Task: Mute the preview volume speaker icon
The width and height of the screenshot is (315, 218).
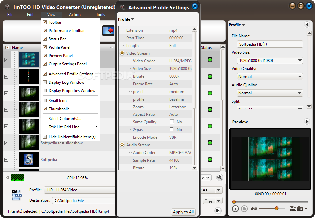Action: coord(253,209)
